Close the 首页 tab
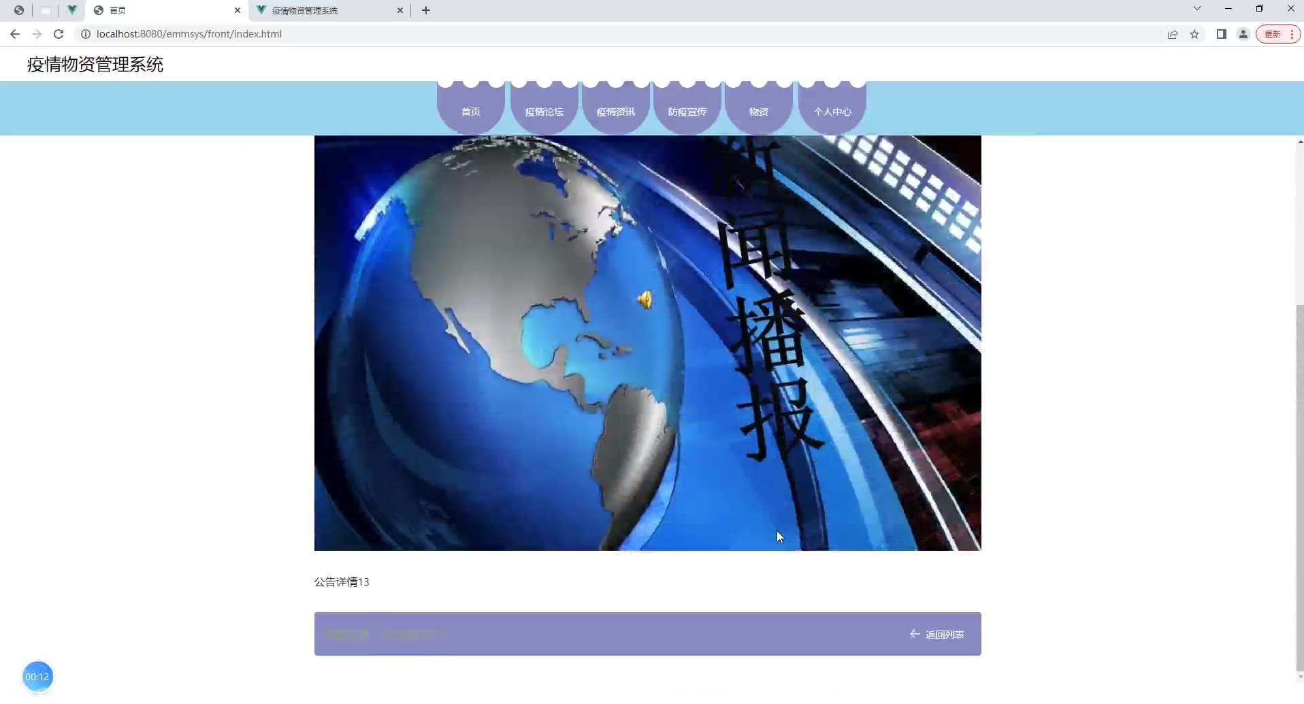The image size is (1304, 704). click(x=238, y=10)
